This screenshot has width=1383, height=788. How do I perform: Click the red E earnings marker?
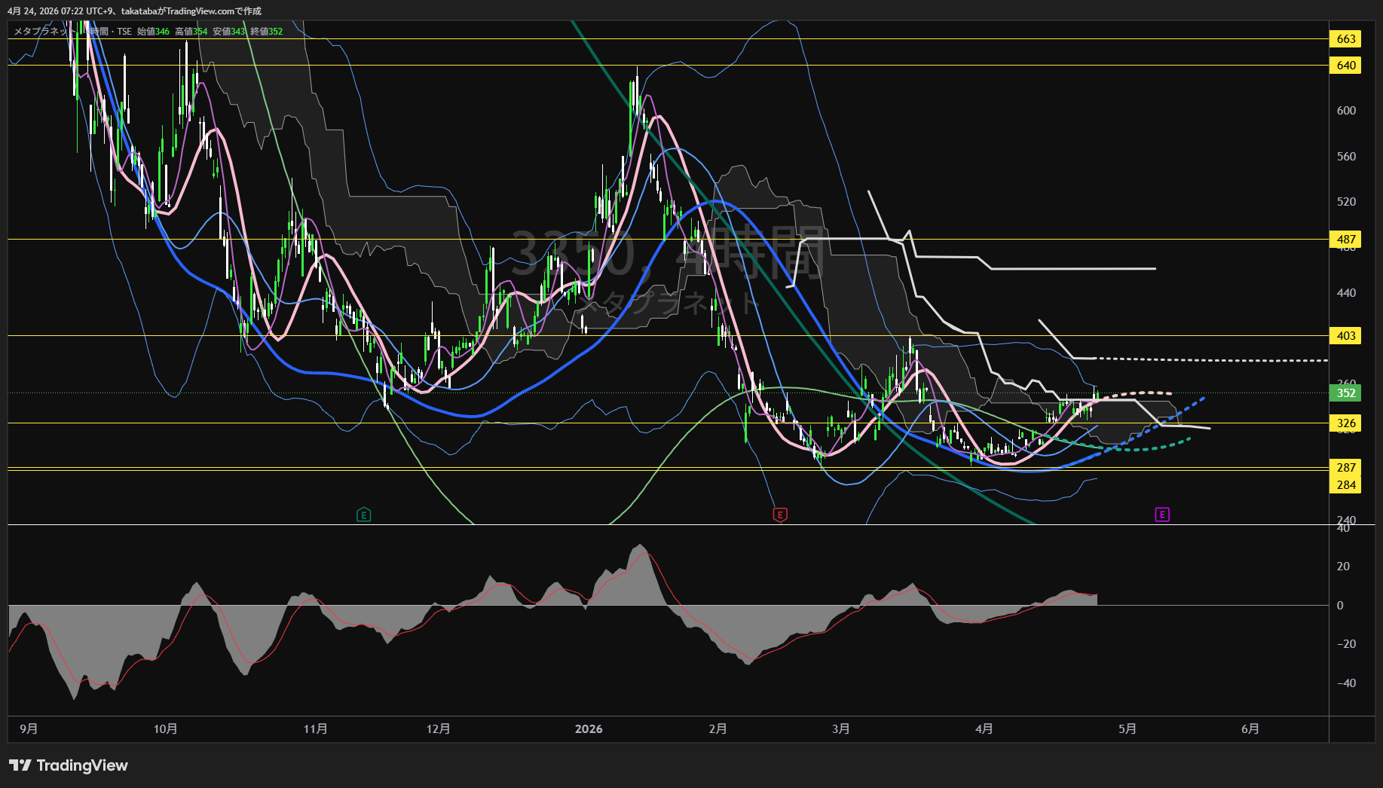[780, 515]
